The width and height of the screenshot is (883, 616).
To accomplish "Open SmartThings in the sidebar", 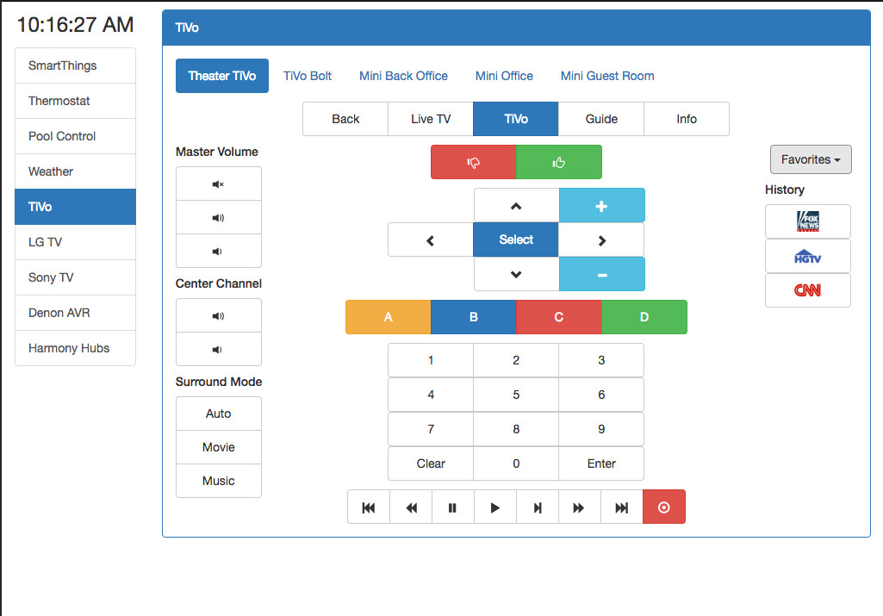I will click(x=76, y=65).
